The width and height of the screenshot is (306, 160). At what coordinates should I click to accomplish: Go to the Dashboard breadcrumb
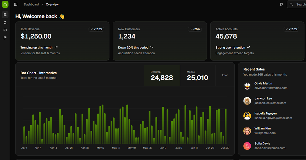[31, 4]
